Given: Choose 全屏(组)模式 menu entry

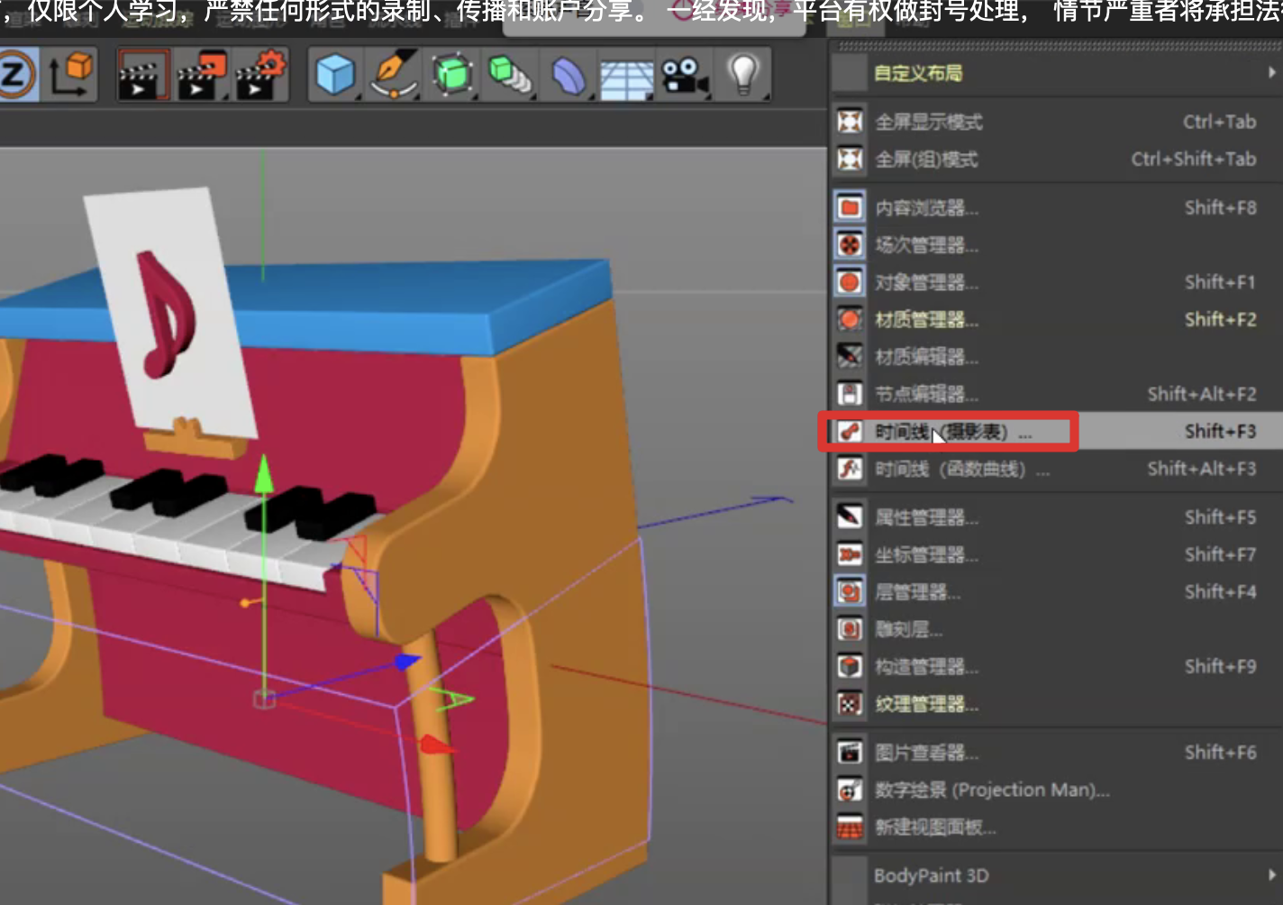Looking at the screenshot, I should pos(1056,160).
